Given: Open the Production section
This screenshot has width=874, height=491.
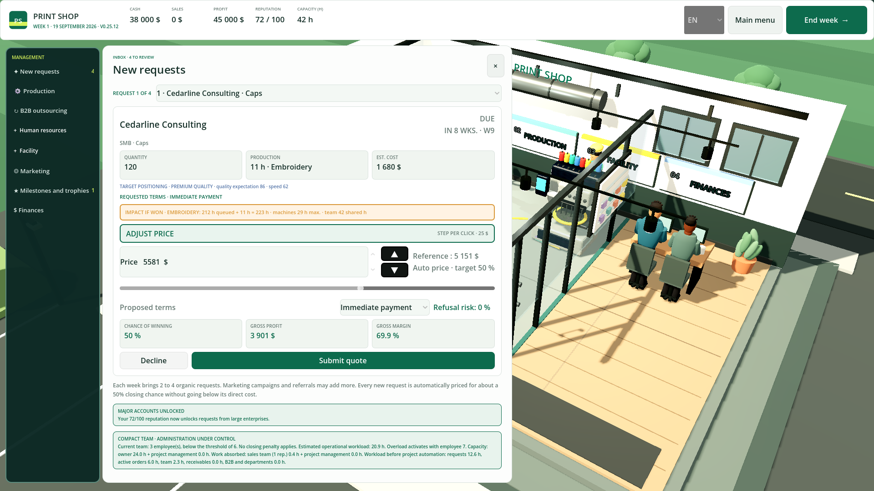Looking at the screenshot, I should (53, 91).
